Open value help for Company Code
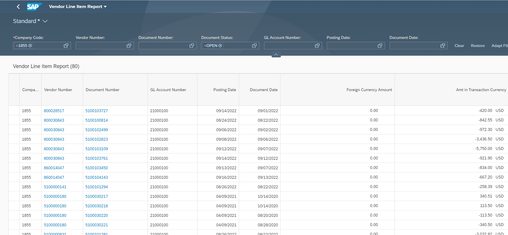508x235 pixels. 66,46
